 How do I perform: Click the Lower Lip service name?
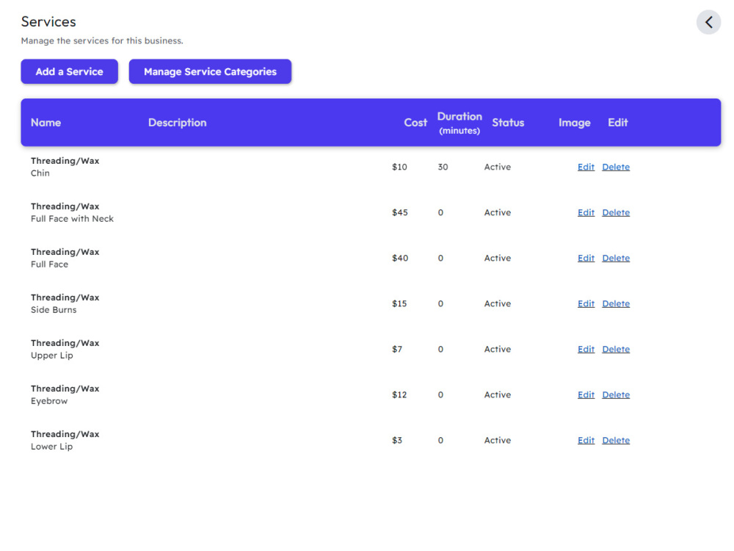[x=51, y=447]
